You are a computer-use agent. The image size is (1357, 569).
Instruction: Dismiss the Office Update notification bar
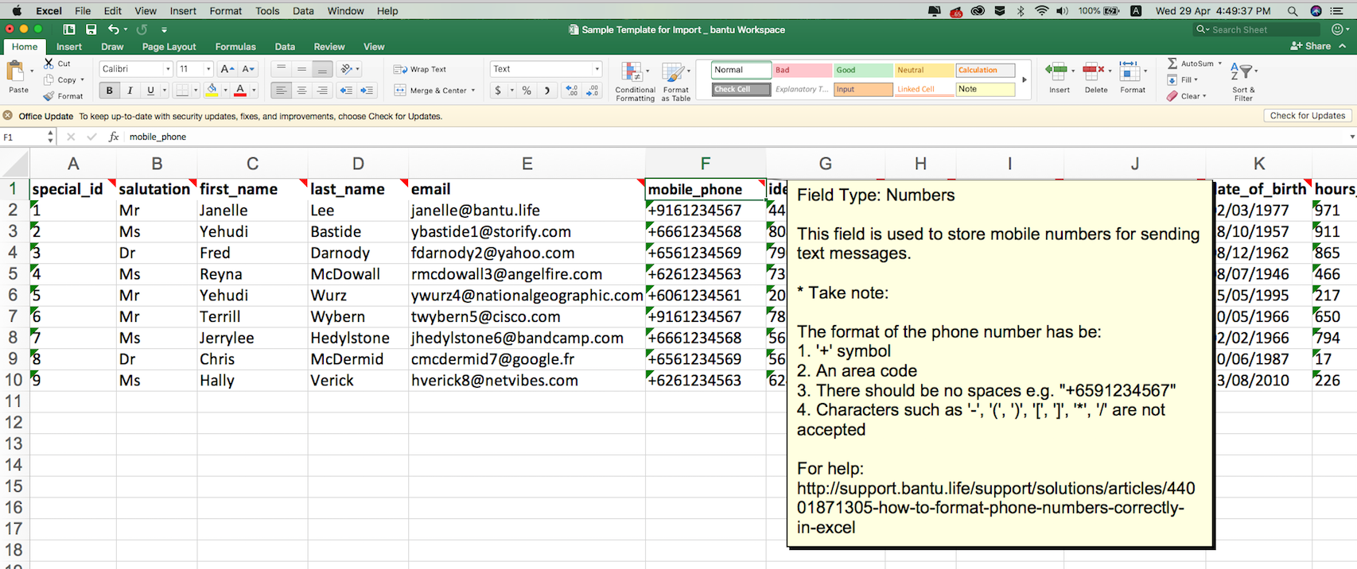click(x=8, y=116)
